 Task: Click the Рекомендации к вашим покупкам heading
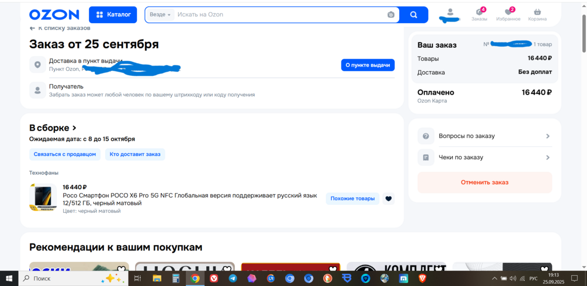coord(116,247)
